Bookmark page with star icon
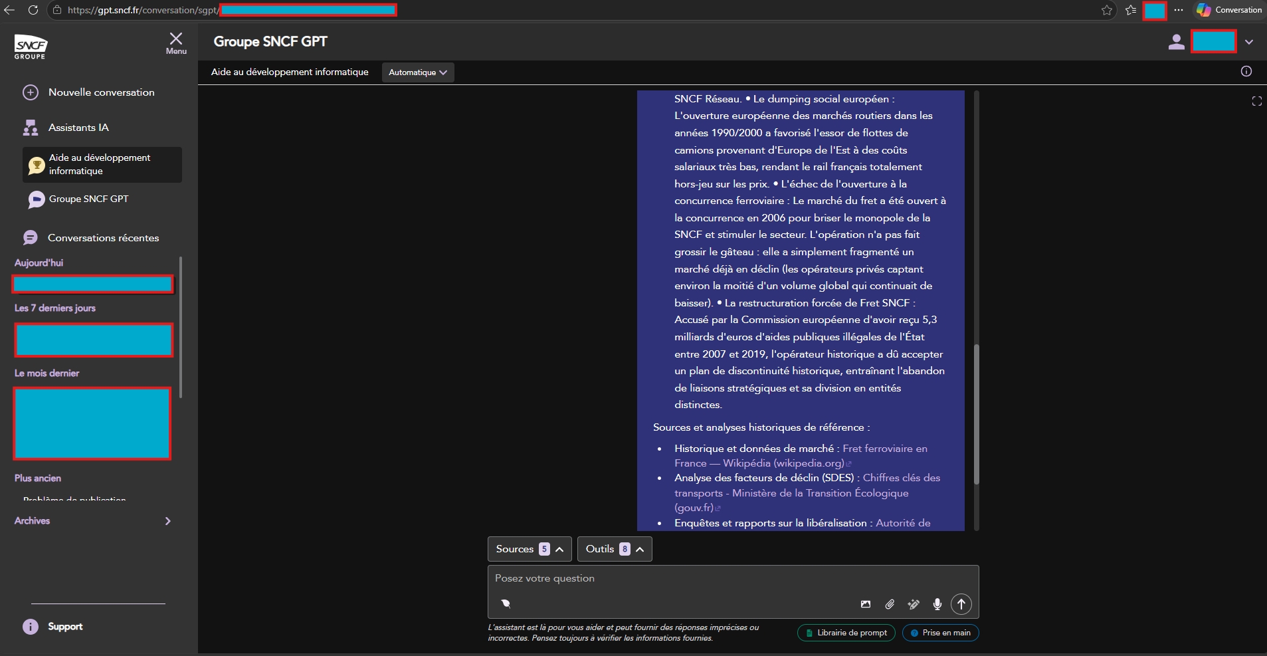This screenshot has height=656, width=1267. tap(1107, 10)
